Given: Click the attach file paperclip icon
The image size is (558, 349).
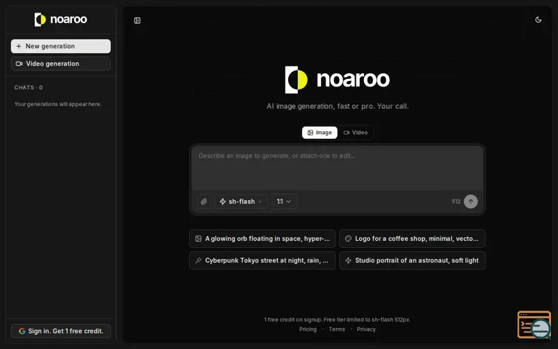Looking at the screenshot, I should pos(204,202).
